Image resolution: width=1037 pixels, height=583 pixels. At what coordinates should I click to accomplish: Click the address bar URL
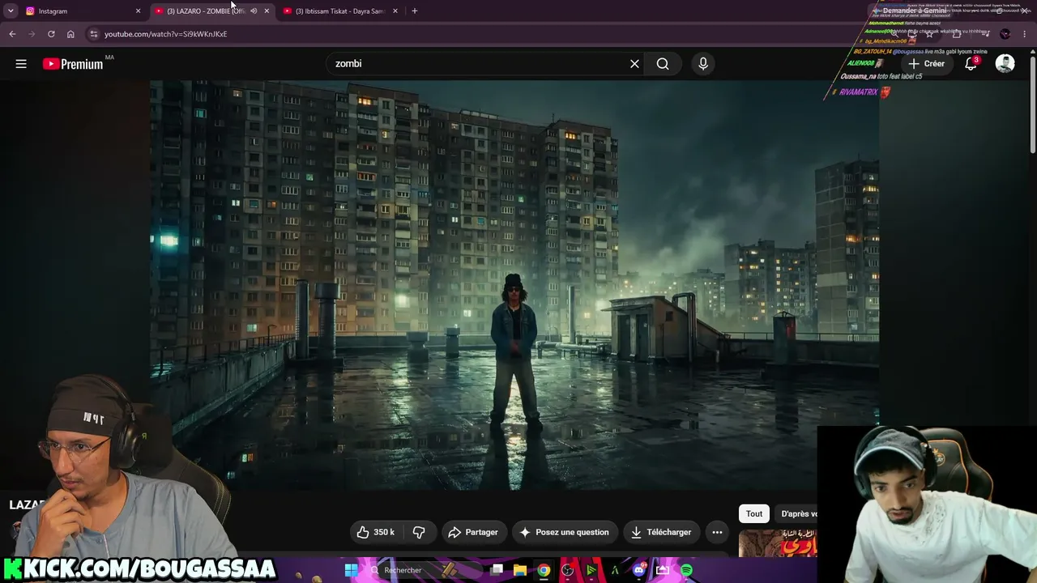click(x=165, y=34)
